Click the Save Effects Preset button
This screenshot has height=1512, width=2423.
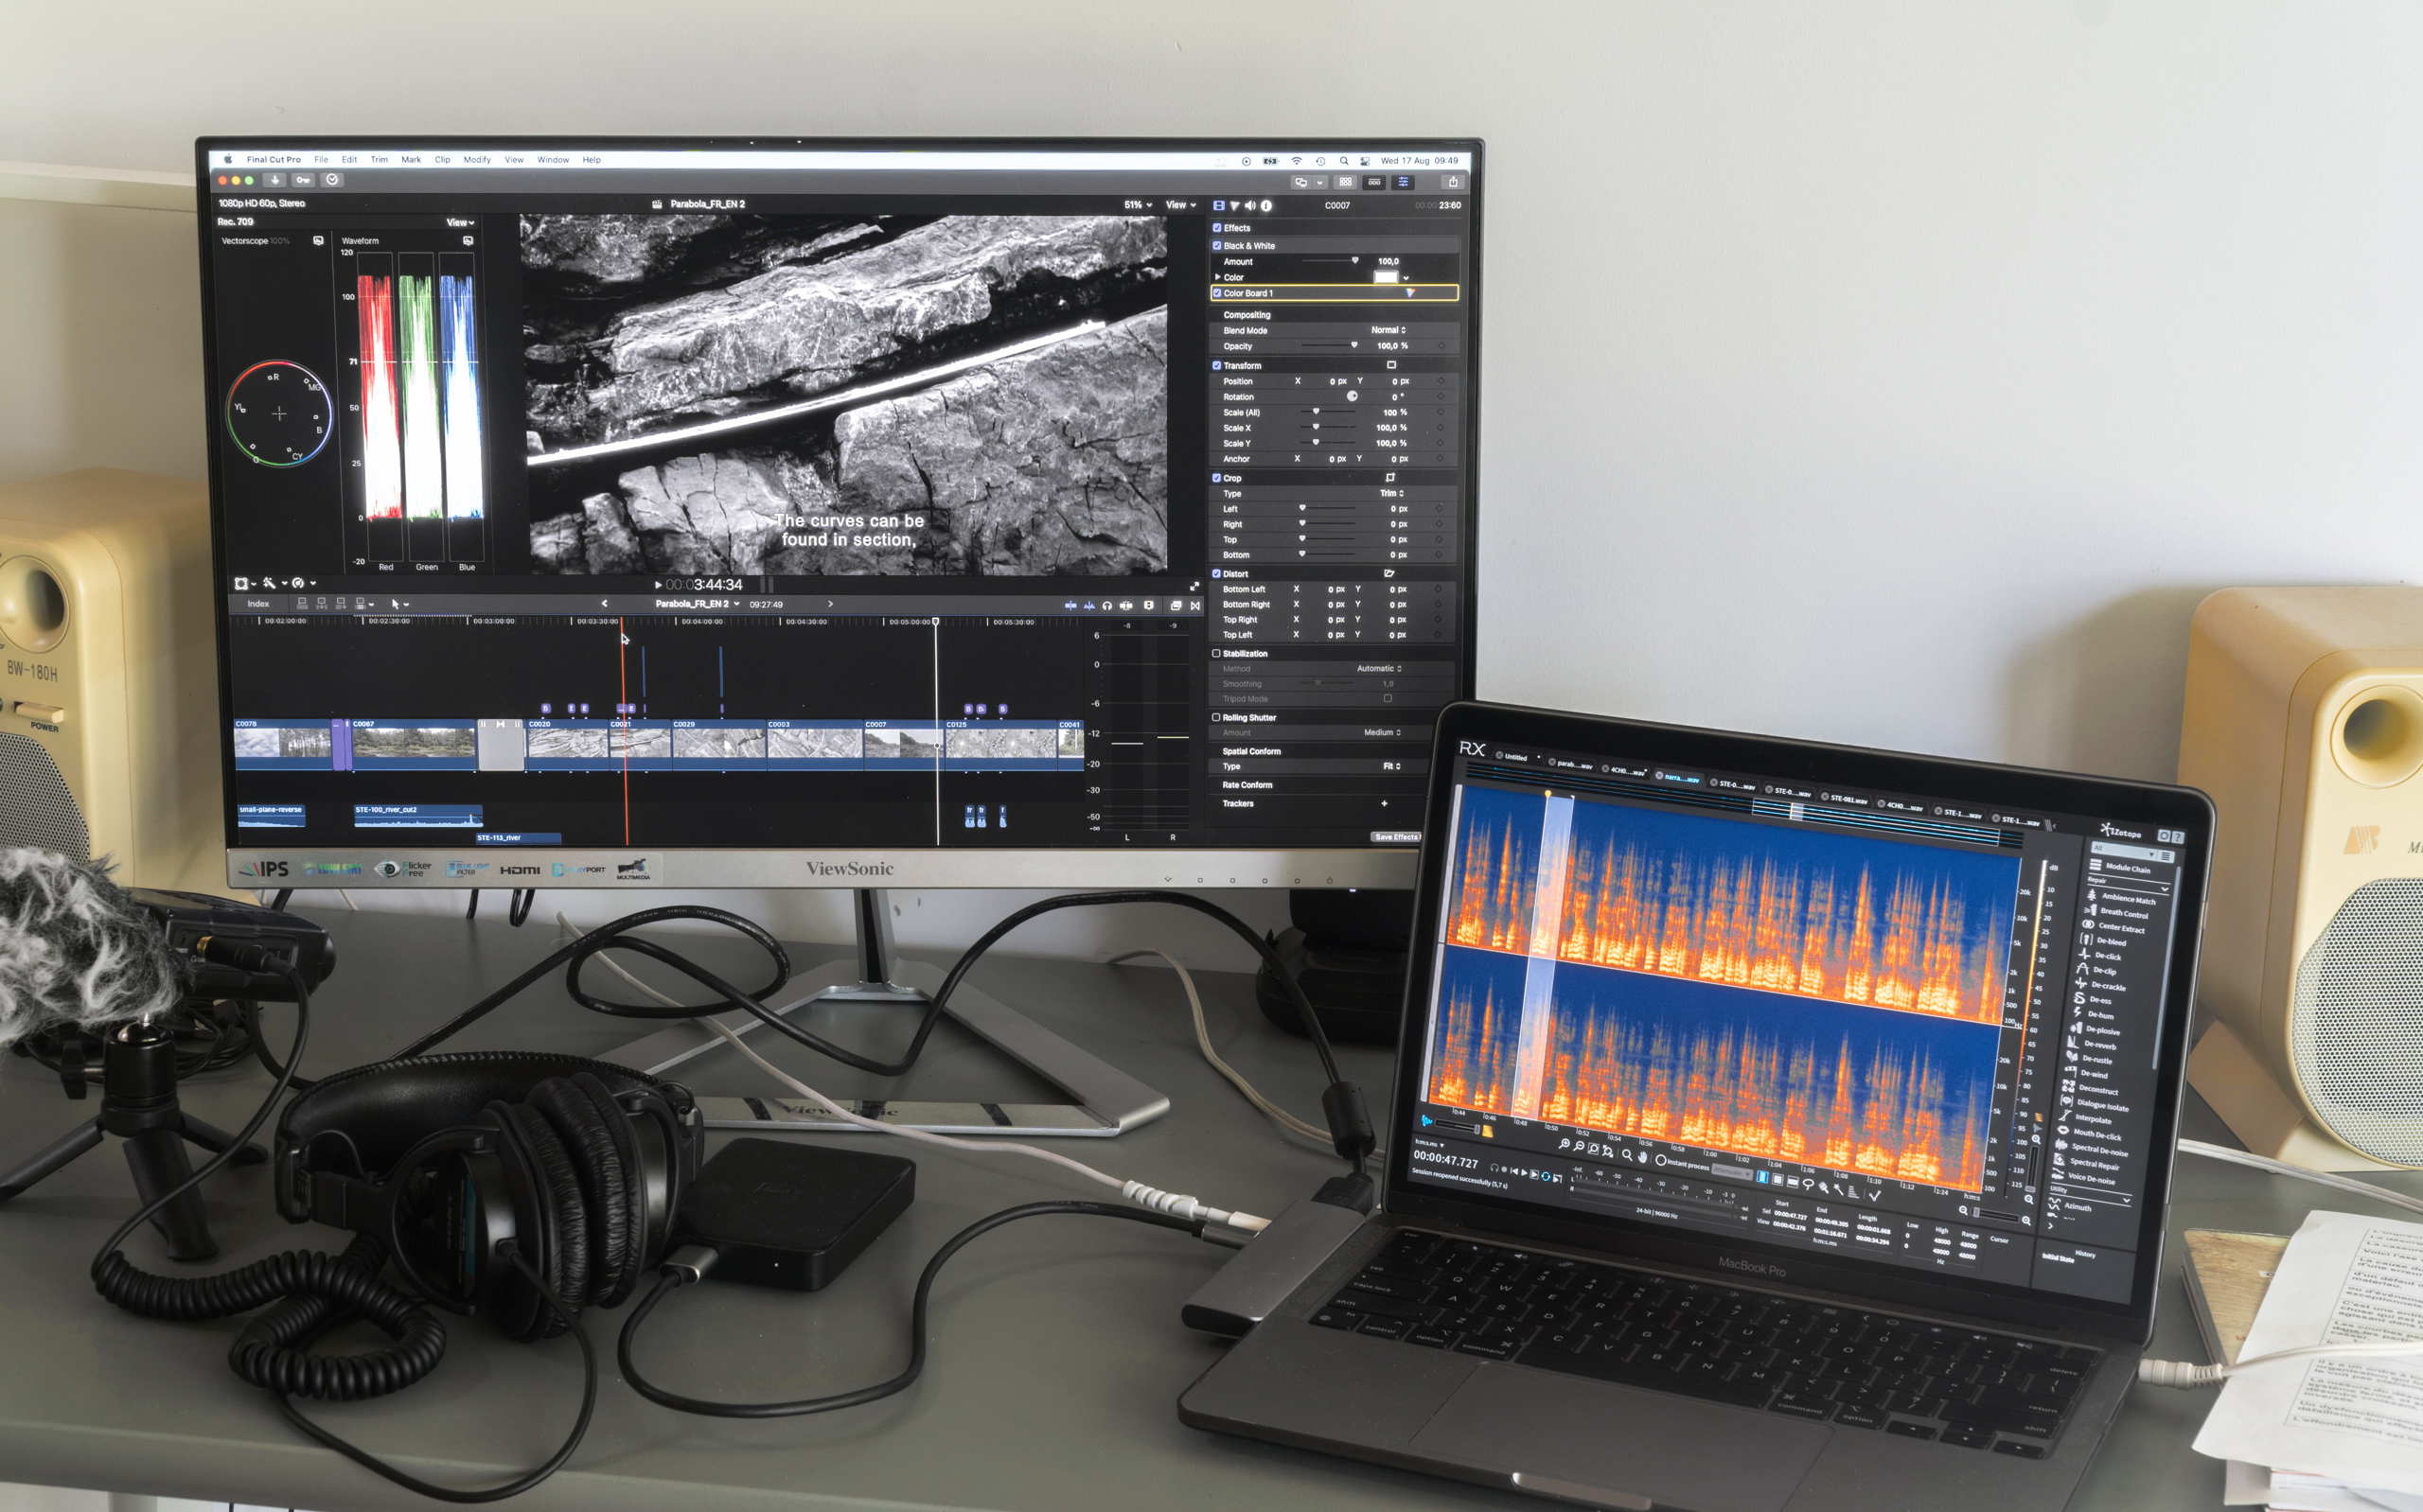click(x=1395, y=837)
